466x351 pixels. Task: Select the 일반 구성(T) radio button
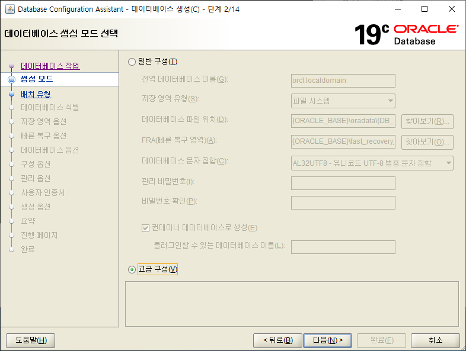tap(132, 62)
